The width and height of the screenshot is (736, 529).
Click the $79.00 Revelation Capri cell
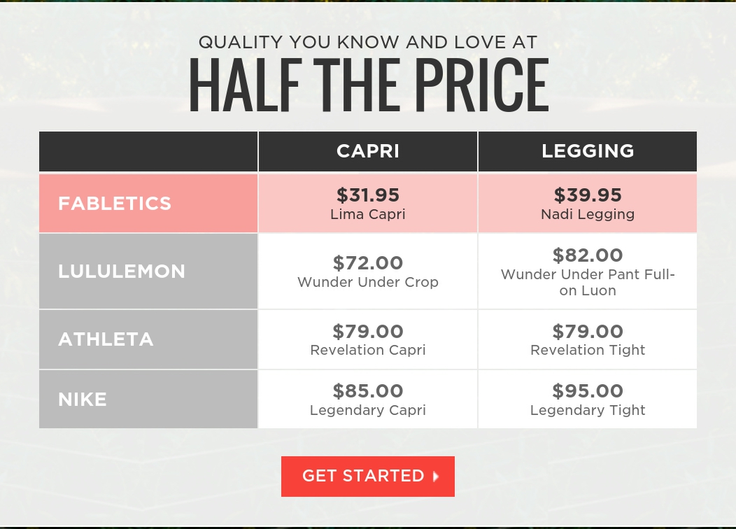[368, 339]
